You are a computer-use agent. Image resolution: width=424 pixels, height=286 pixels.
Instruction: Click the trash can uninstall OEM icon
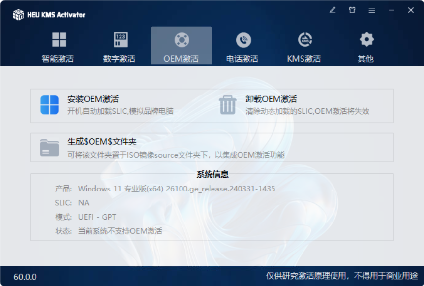[227, 105]
